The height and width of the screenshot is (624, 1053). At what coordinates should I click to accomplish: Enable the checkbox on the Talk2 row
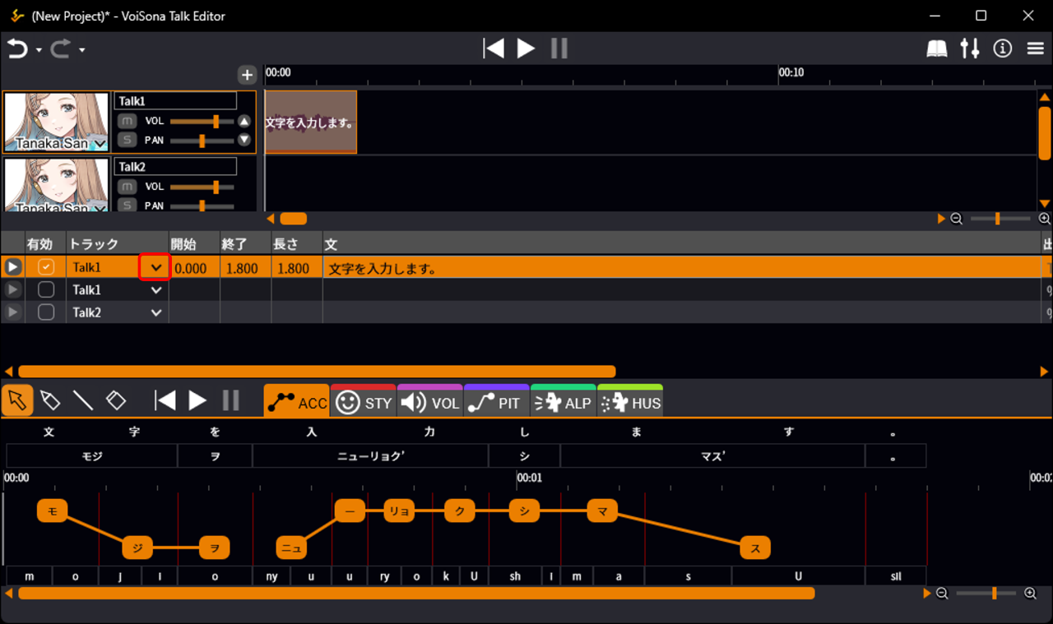(46, 312)
